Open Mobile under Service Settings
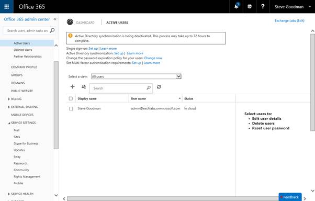The image size is (315, 201). 18,183
